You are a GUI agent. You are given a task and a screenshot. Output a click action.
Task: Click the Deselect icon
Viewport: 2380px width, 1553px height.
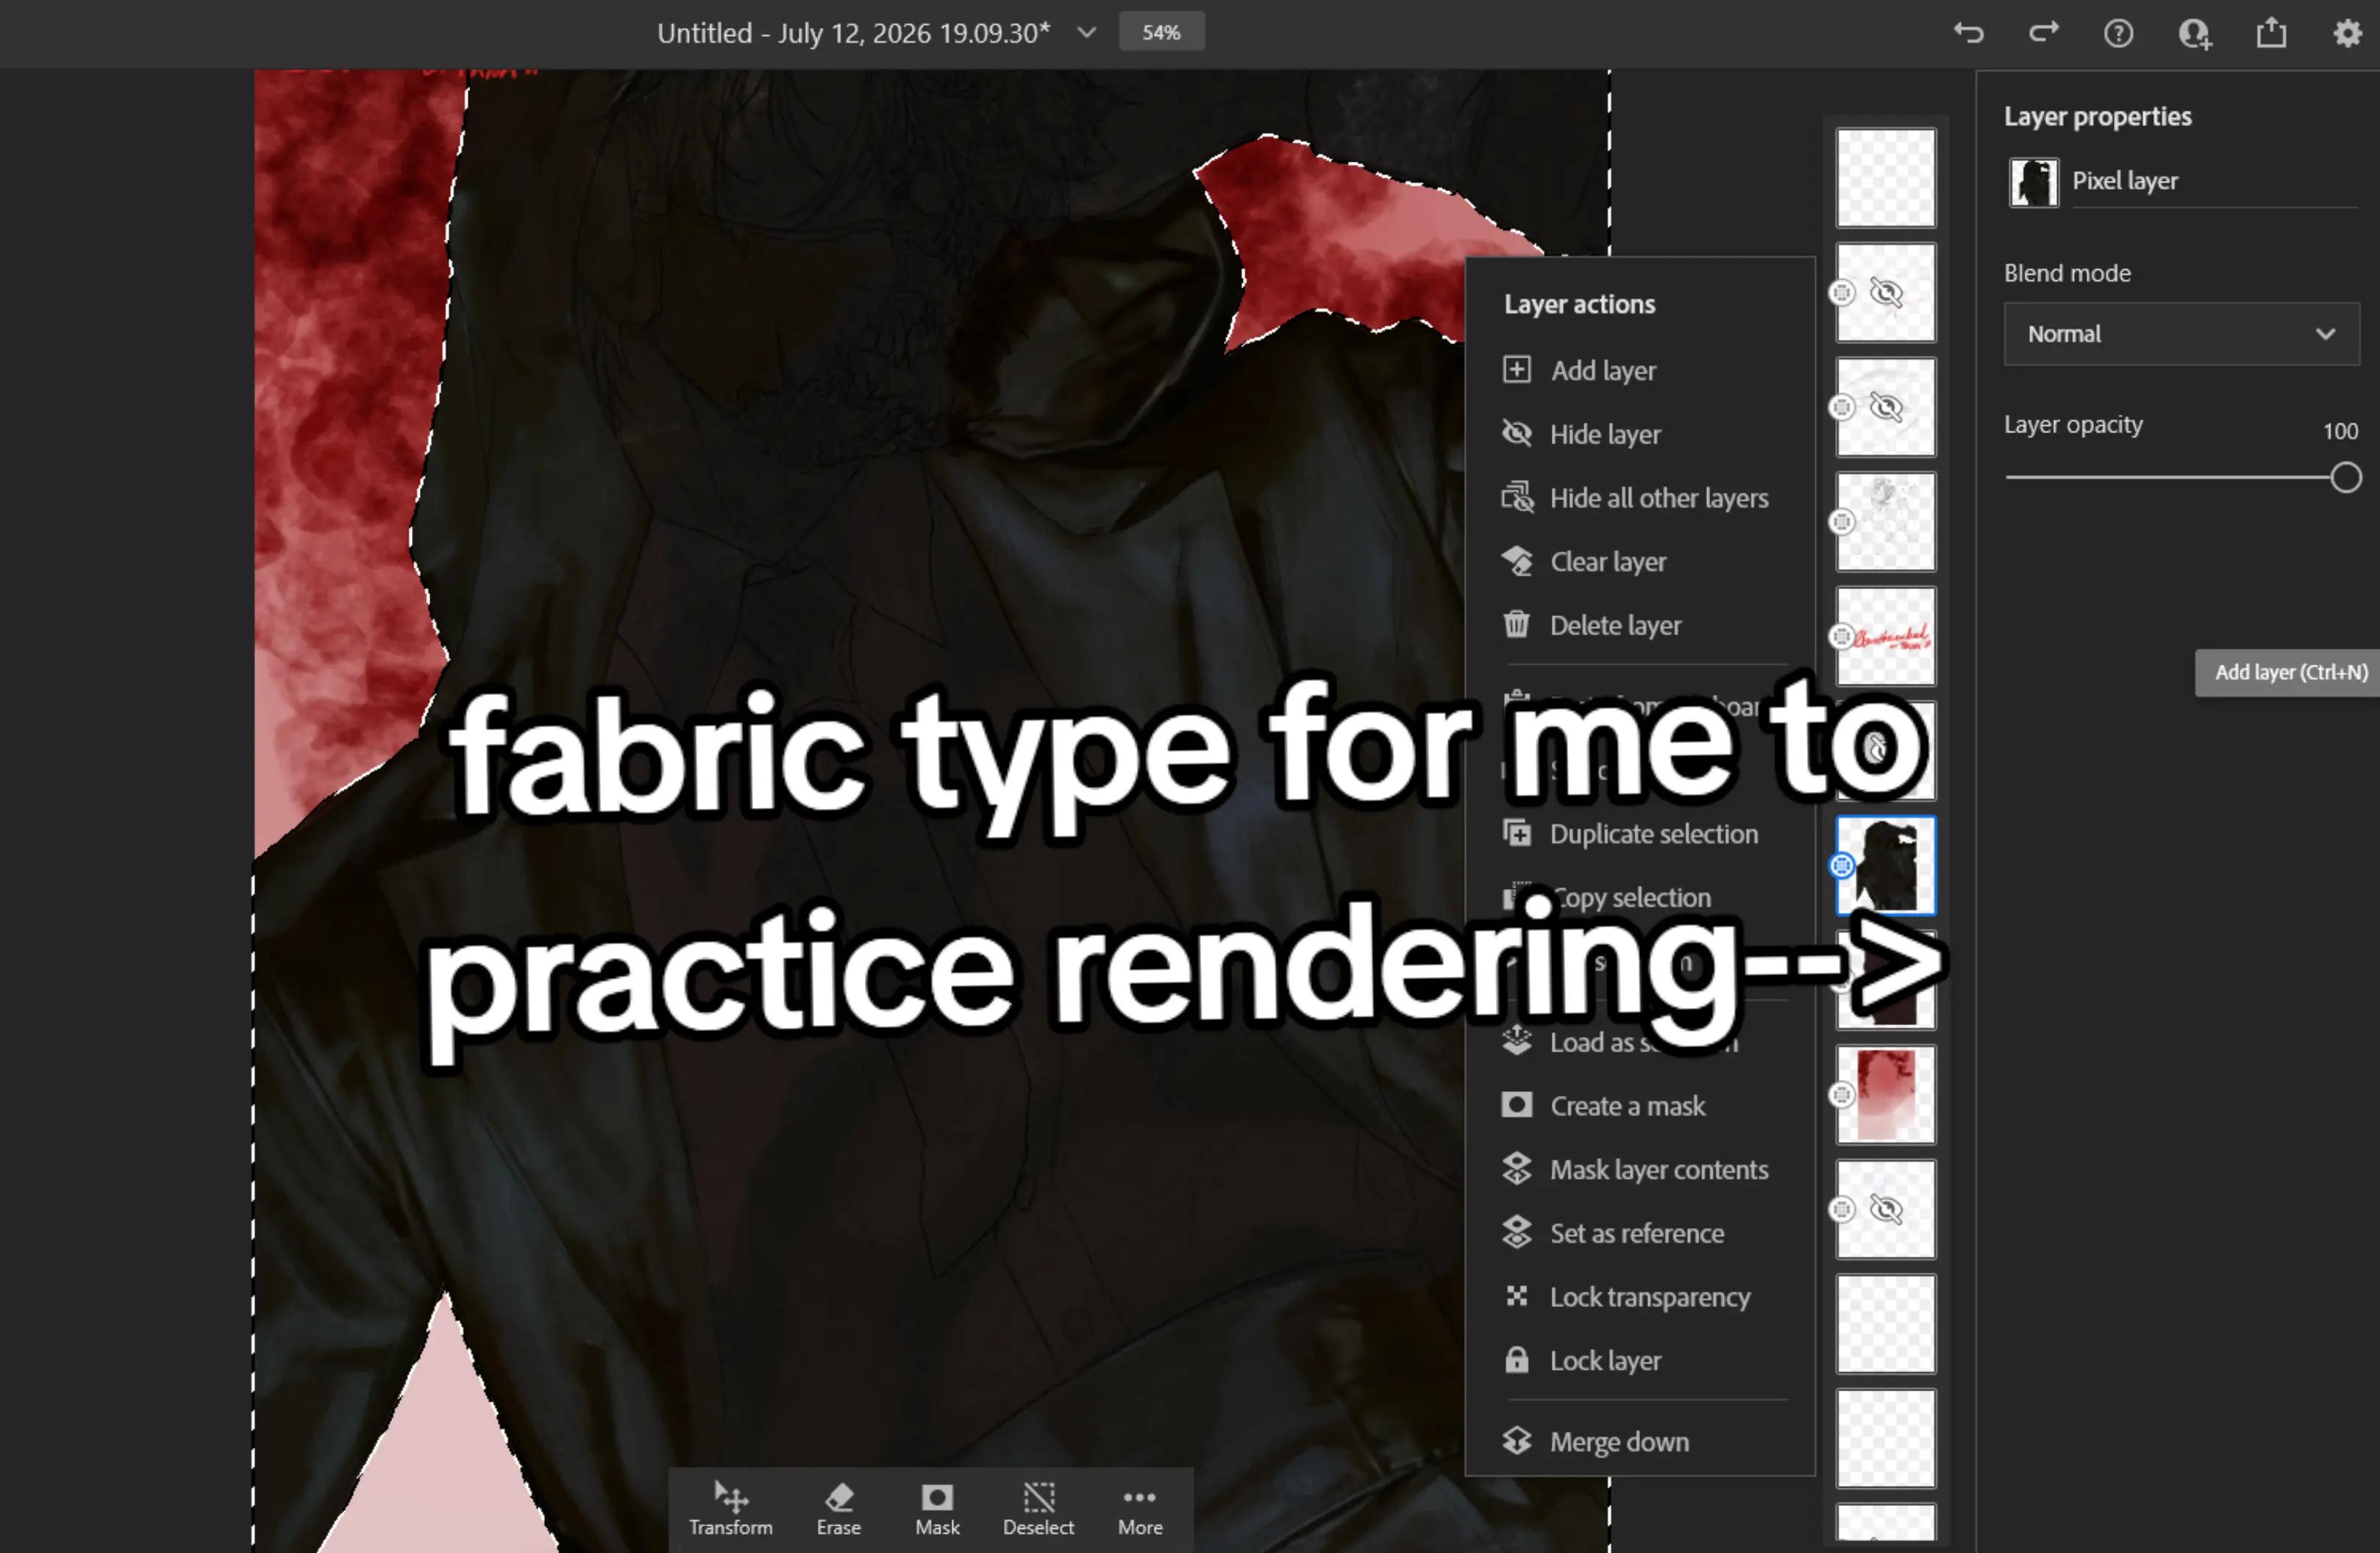[1038, 1509]
